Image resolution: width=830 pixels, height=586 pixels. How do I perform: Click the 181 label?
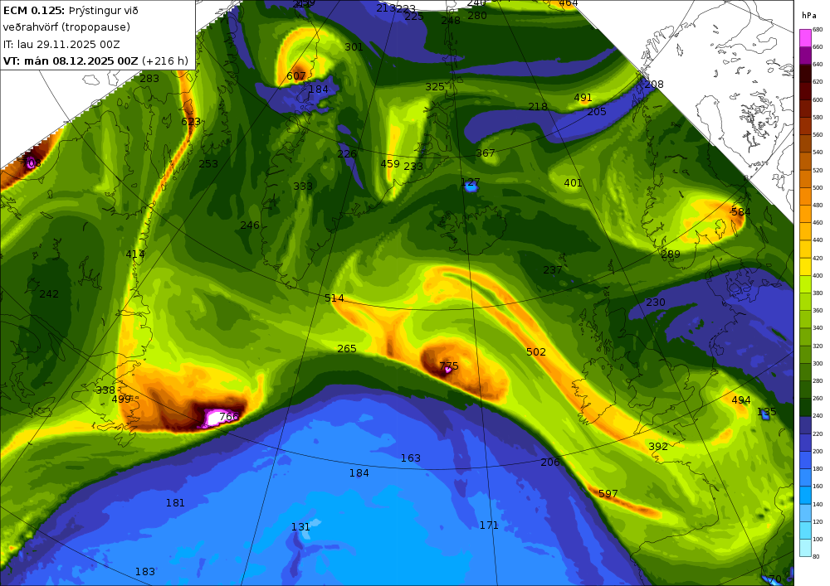pyautogui.click(x=175, y=503)
